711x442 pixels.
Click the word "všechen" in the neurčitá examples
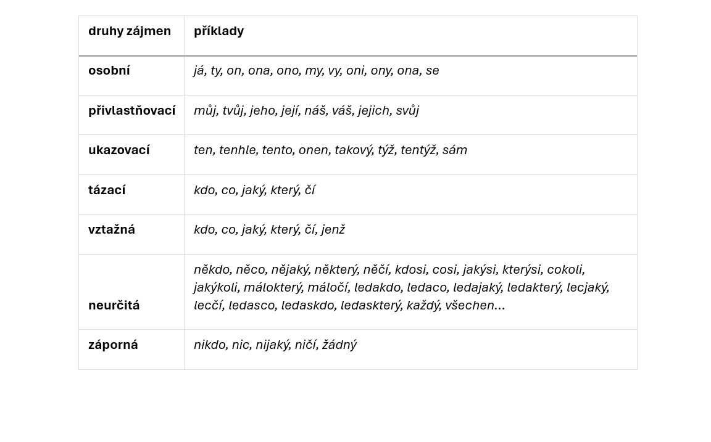[x=469, y=305]
